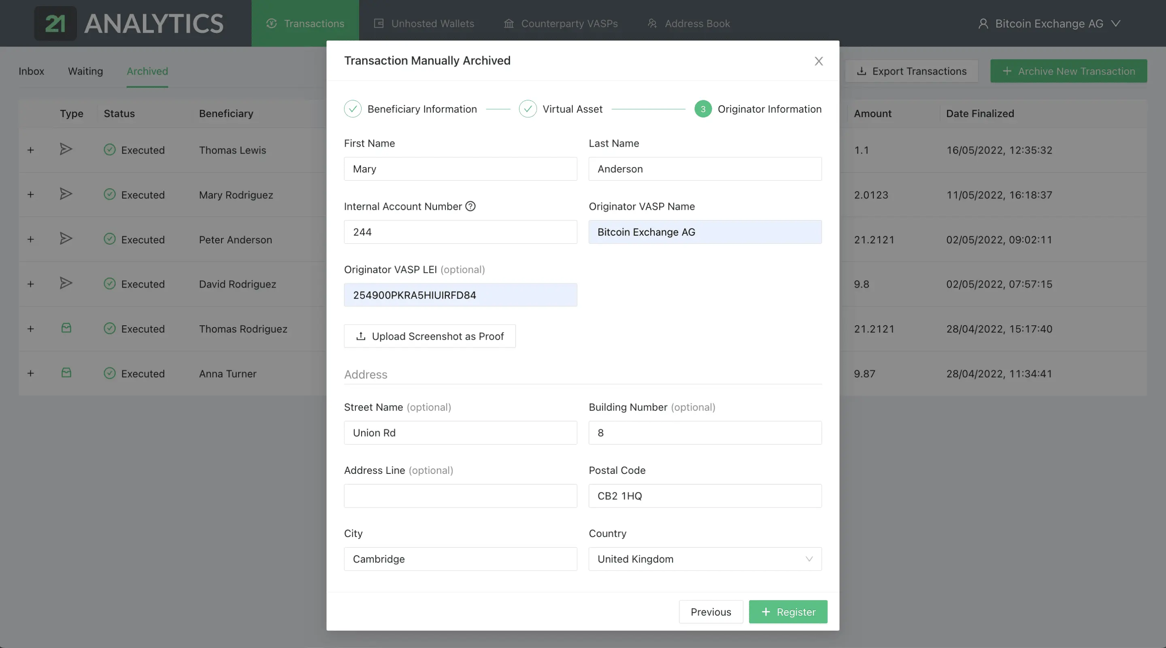Click the download icon on Export Transactions
This screenshot has height=648, width=1166.
tap(862, 71)
